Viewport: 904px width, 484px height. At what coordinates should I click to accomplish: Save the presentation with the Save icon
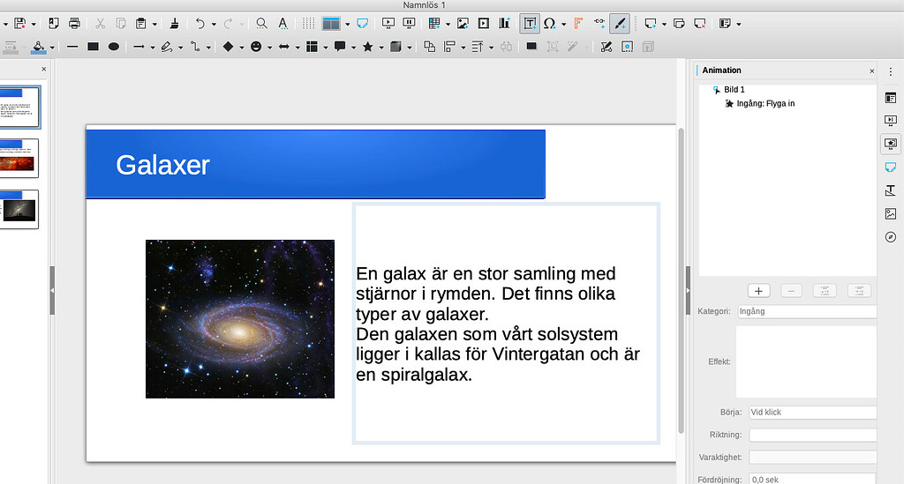[x=19, y=24]
